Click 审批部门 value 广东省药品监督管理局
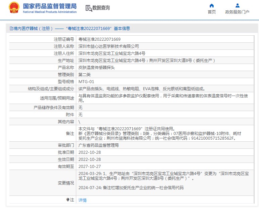Screen dimensions: 259x209 [98, 145]
